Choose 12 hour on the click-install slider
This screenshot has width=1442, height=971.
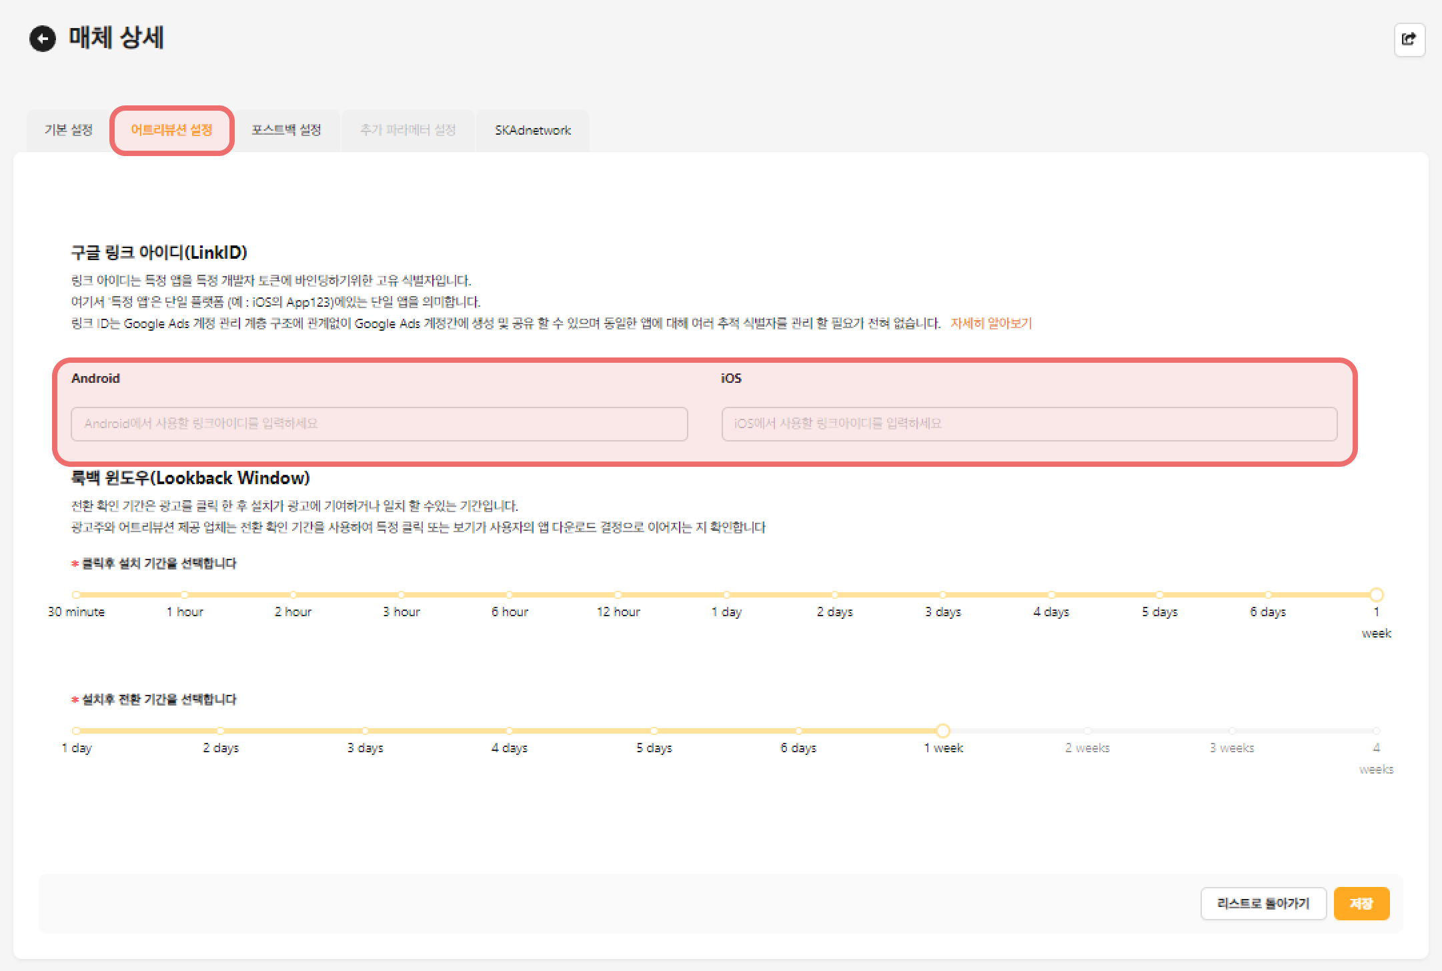pos(618,595)
